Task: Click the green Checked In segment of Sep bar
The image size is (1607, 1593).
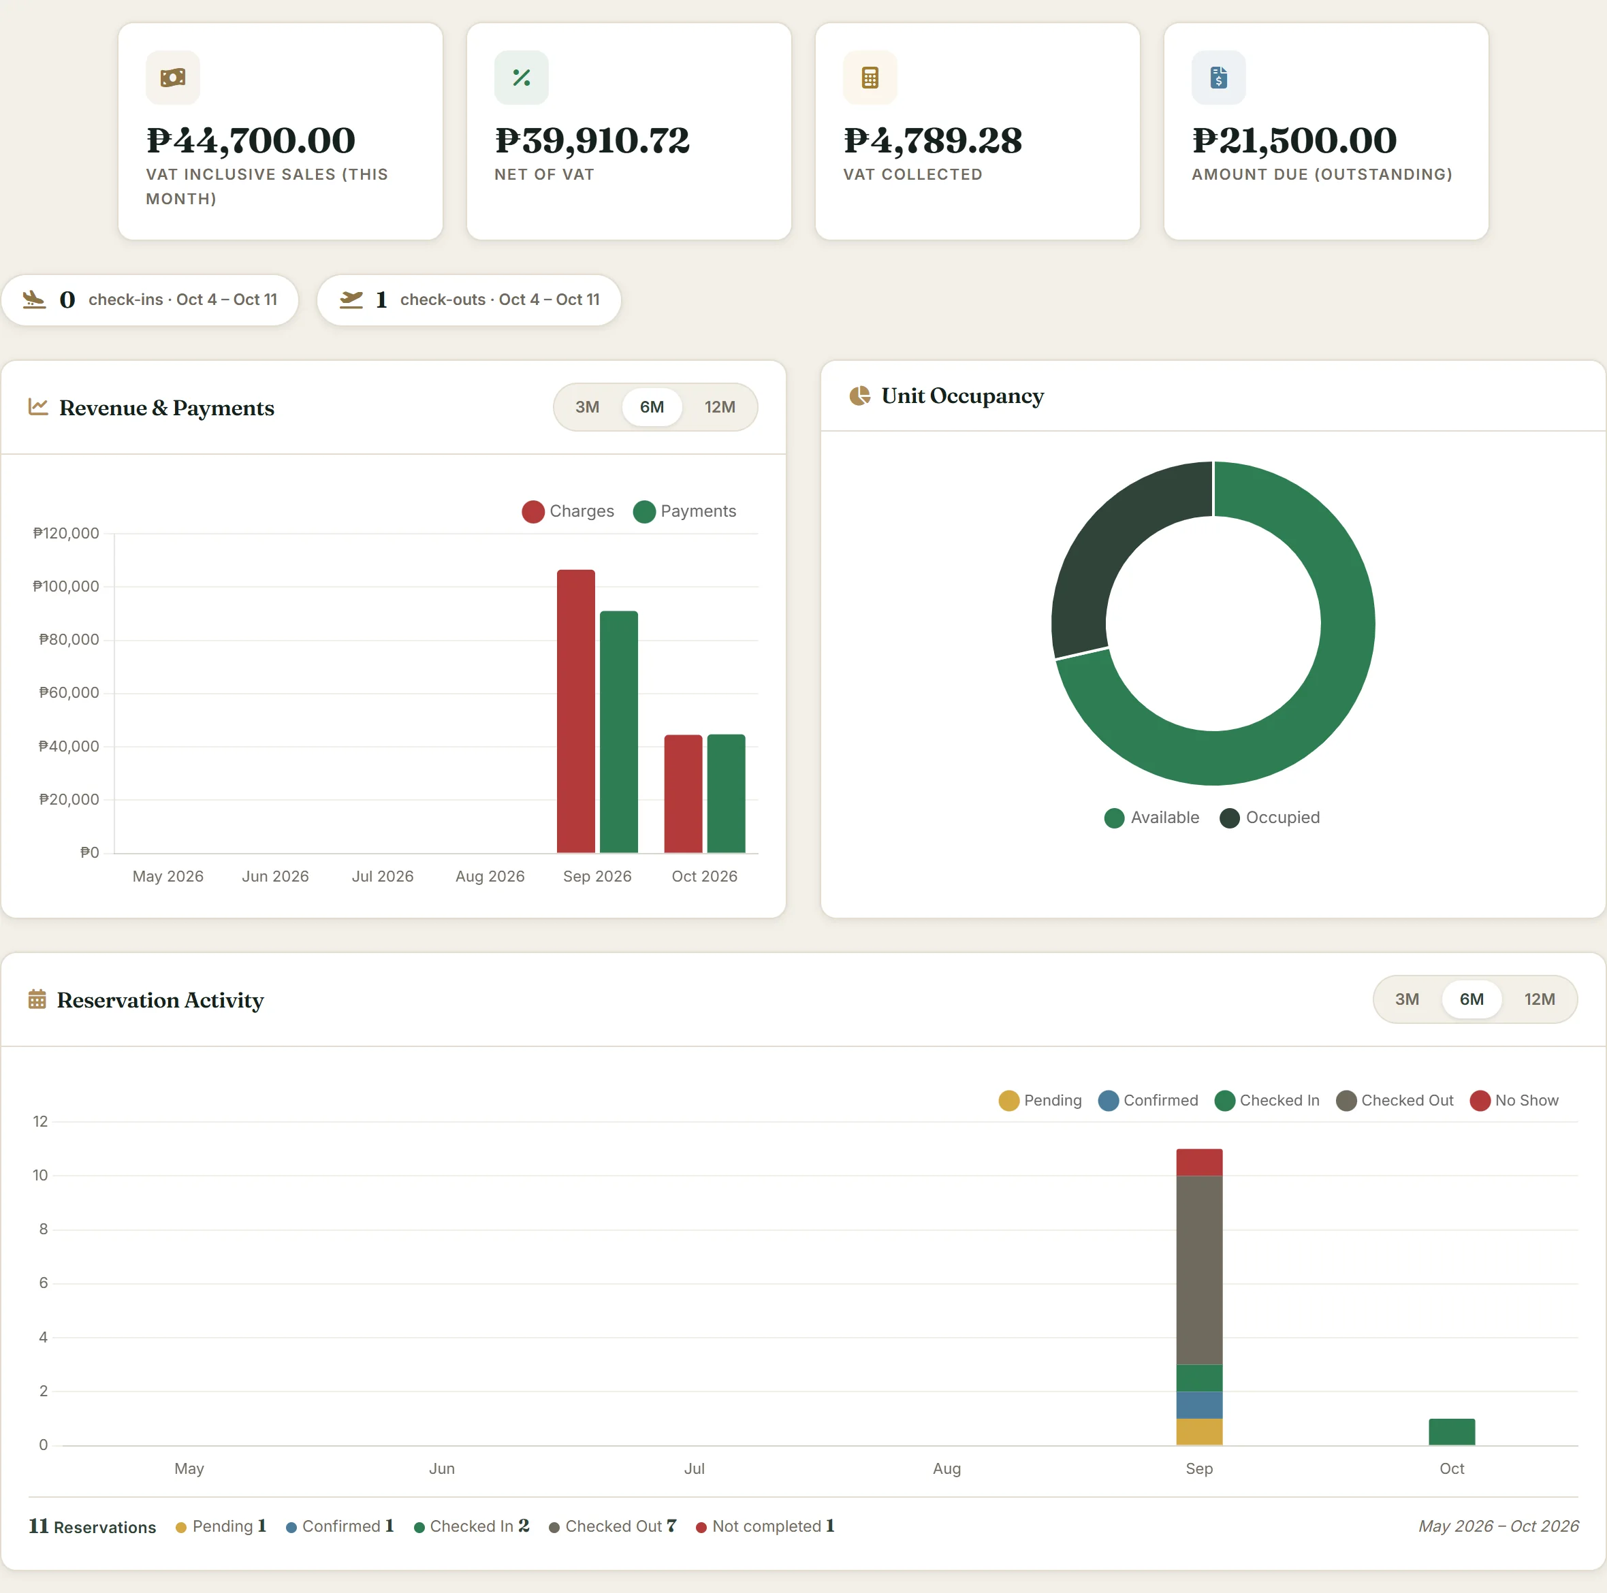Action: 1199,1378
